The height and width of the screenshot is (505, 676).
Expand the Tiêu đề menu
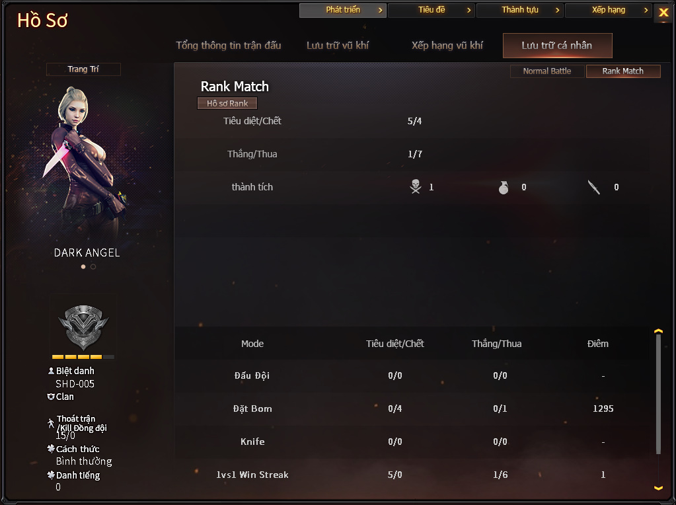[431, 10]
